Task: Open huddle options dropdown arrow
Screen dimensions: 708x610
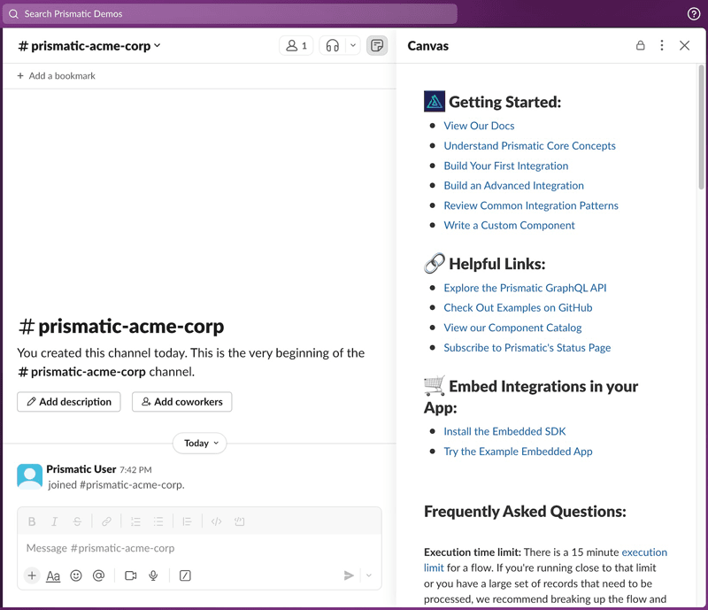Action: click(x=353, y=46)
